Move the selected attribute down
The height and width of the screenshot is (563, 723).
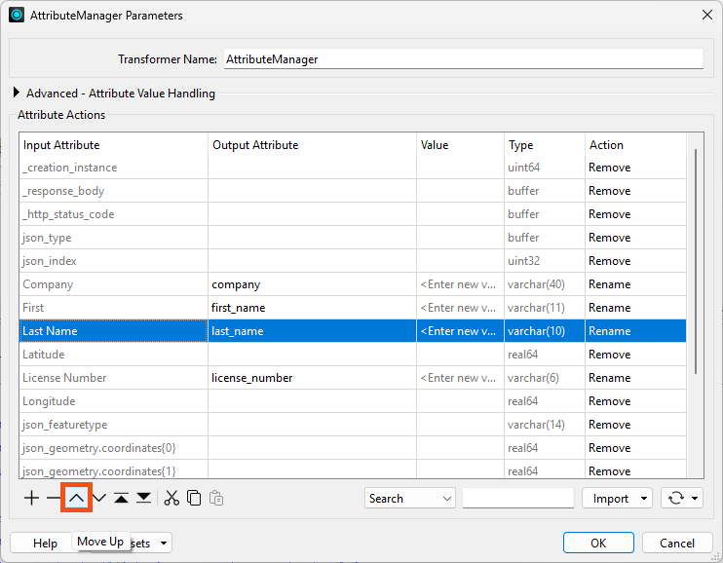click(x=98, y=498)
